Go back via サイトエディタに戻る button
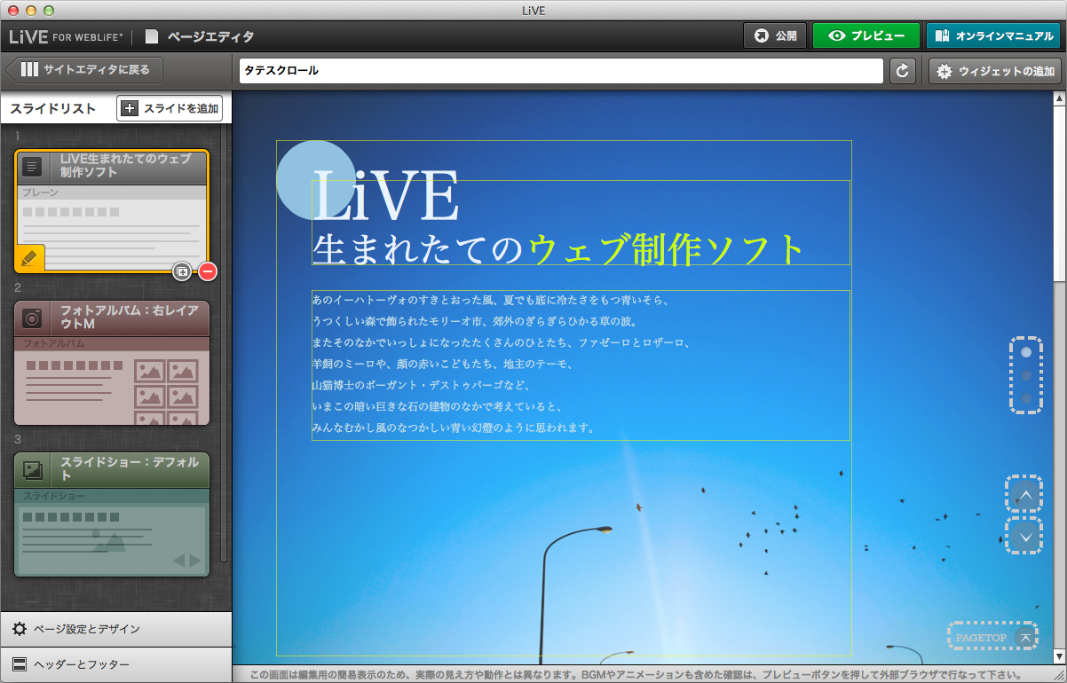 pos(83,69)
